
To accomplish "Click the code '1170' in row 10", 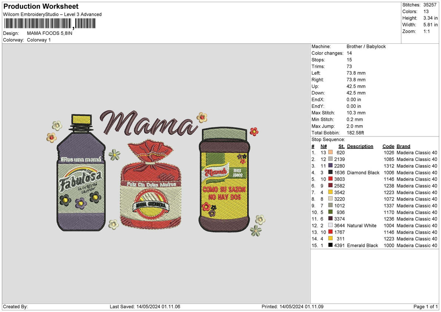I will 389,212.
